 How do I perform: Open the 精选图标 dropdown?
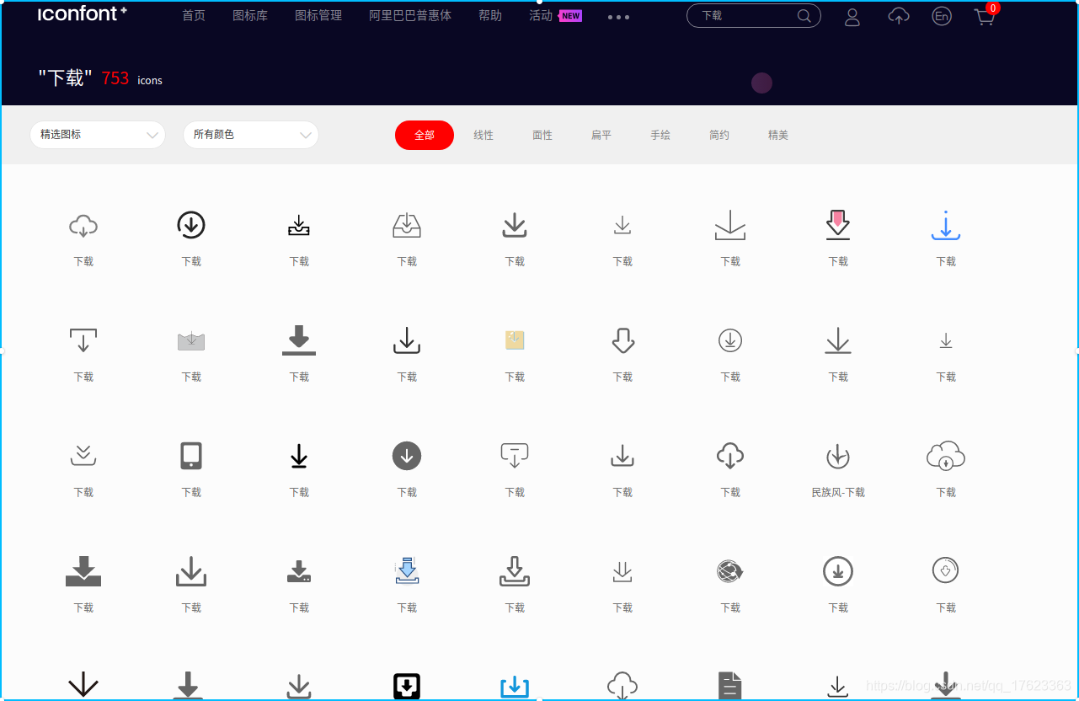(98, 135)
